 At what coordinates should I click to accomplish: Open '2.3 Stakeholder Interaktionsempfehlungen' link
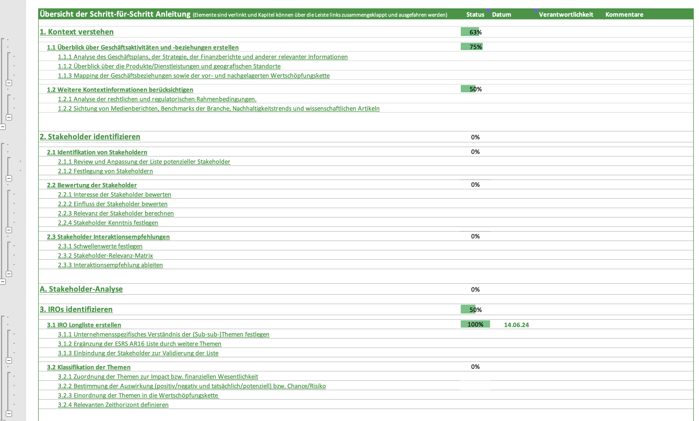tap(108, 237)
